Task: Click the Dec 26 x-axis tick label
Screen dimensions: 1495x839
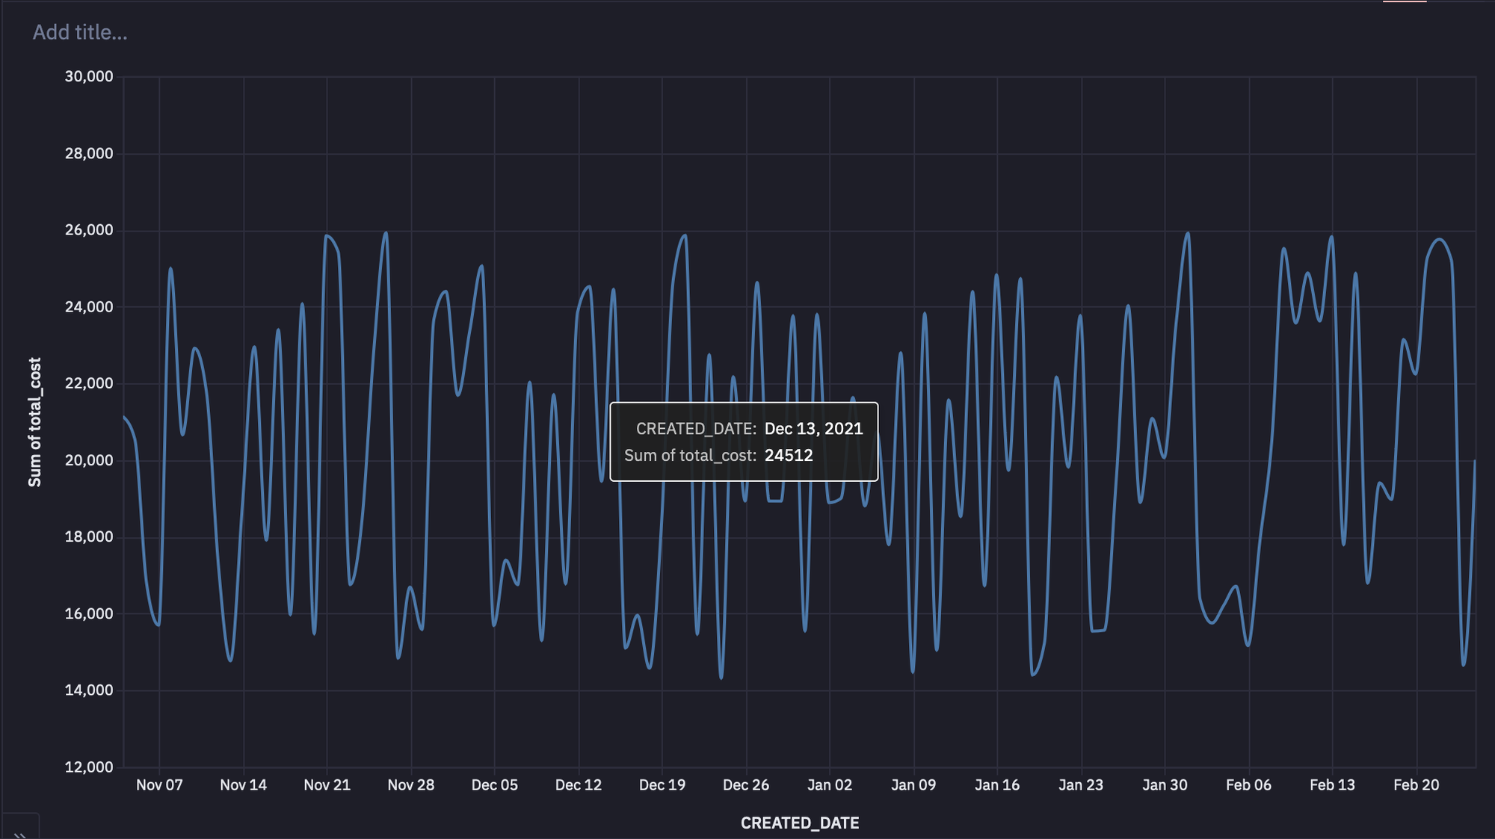Action: pos(745,784)
